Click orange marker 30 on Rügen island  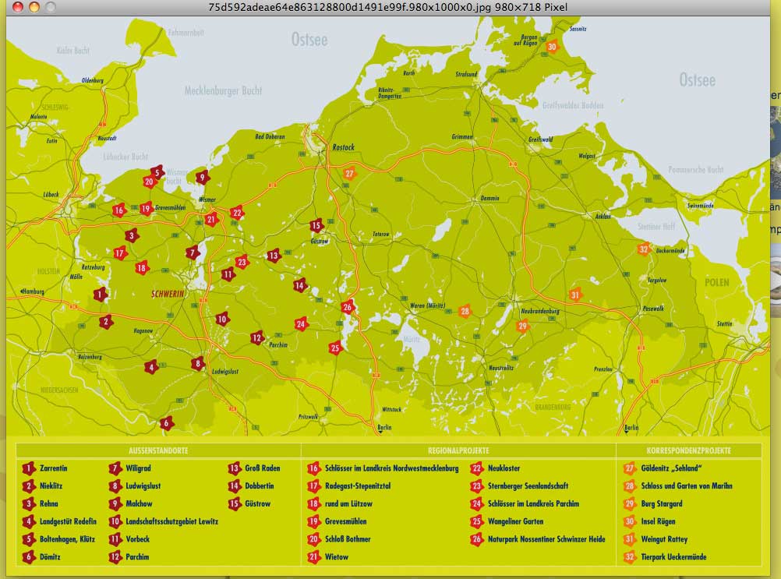552,47
